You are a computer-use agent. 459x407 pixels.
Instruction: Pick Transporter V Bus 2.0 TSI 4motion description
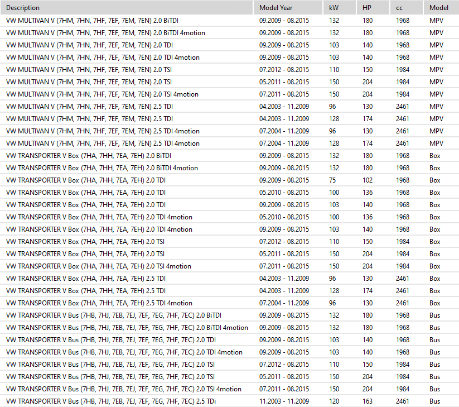coord(123,390)
